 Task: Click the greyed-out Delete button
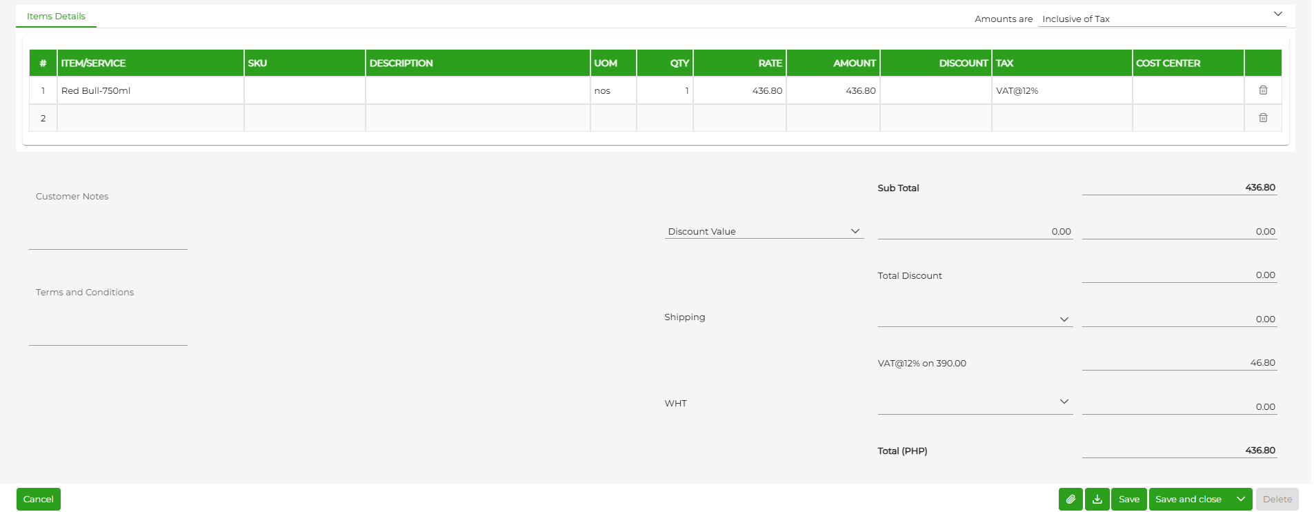pos(1277,499)
